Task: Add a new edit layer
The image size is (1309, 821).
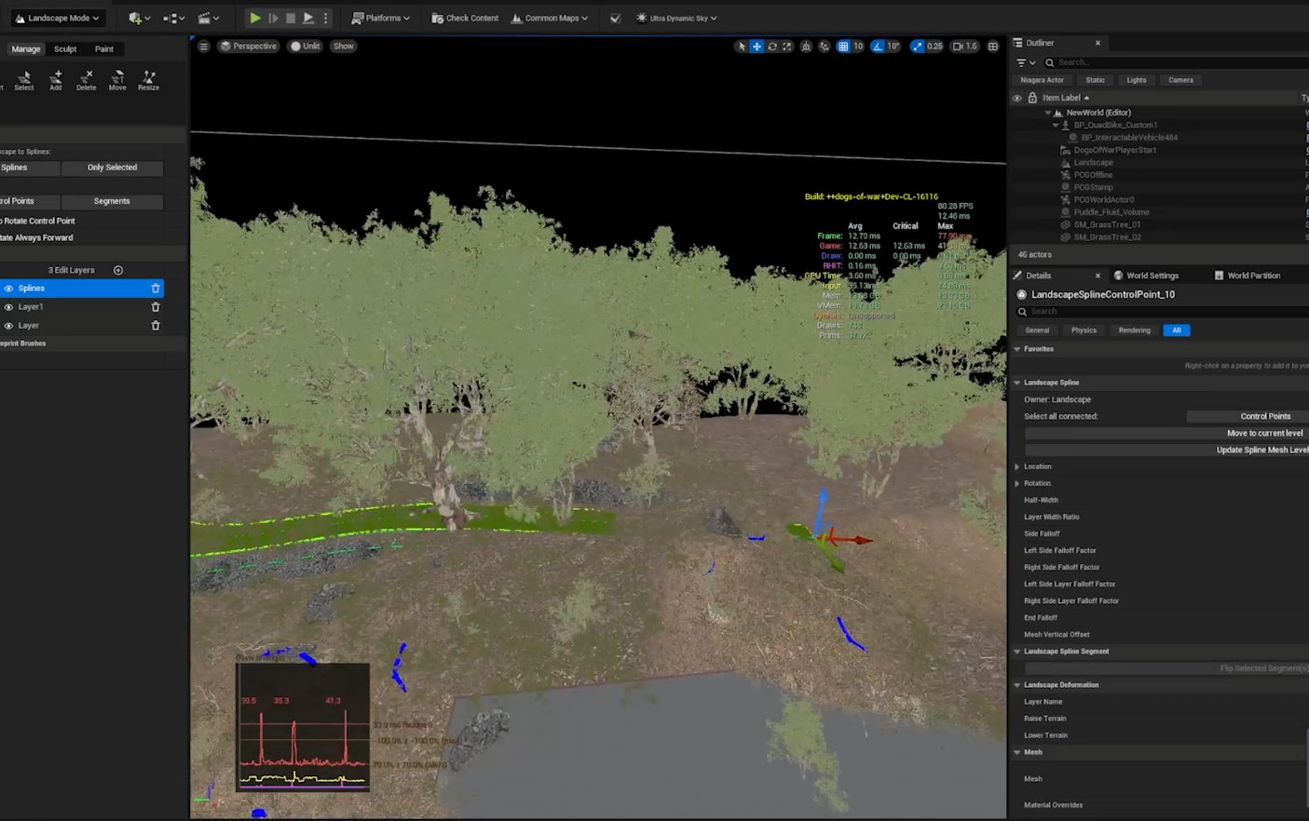Action: point(118,270)
